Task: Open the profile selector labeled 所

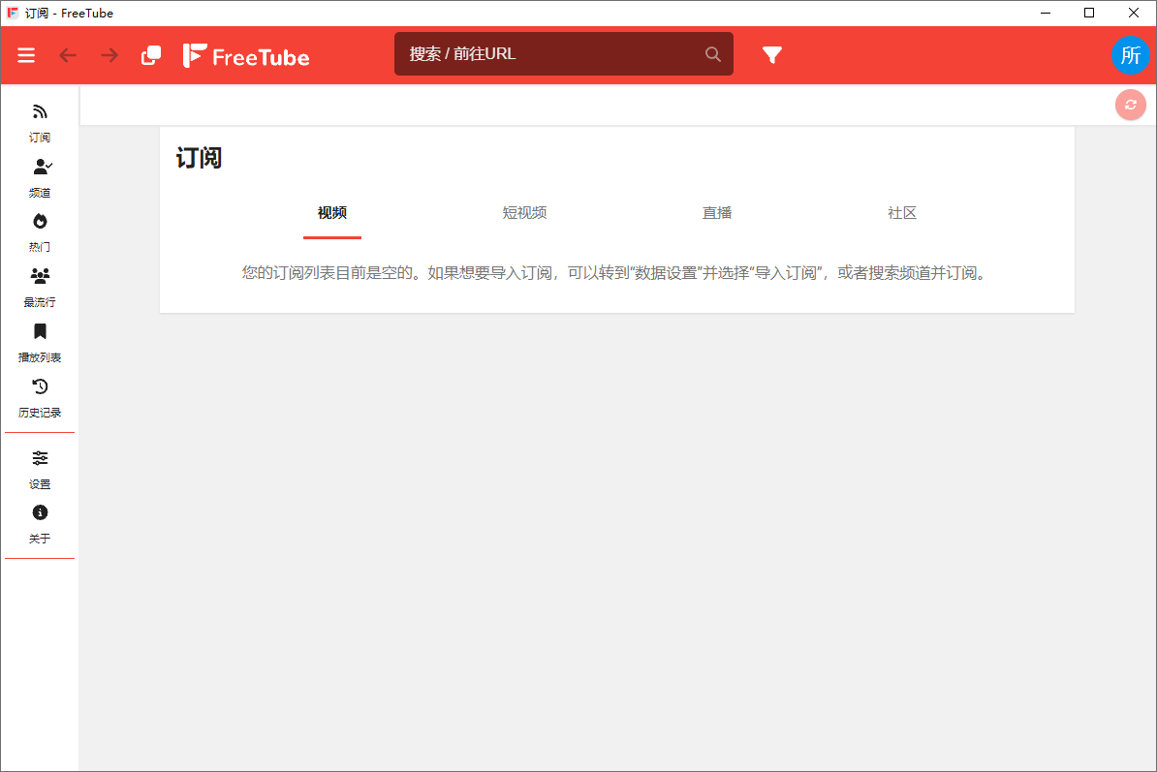Action: (1131, 55)
